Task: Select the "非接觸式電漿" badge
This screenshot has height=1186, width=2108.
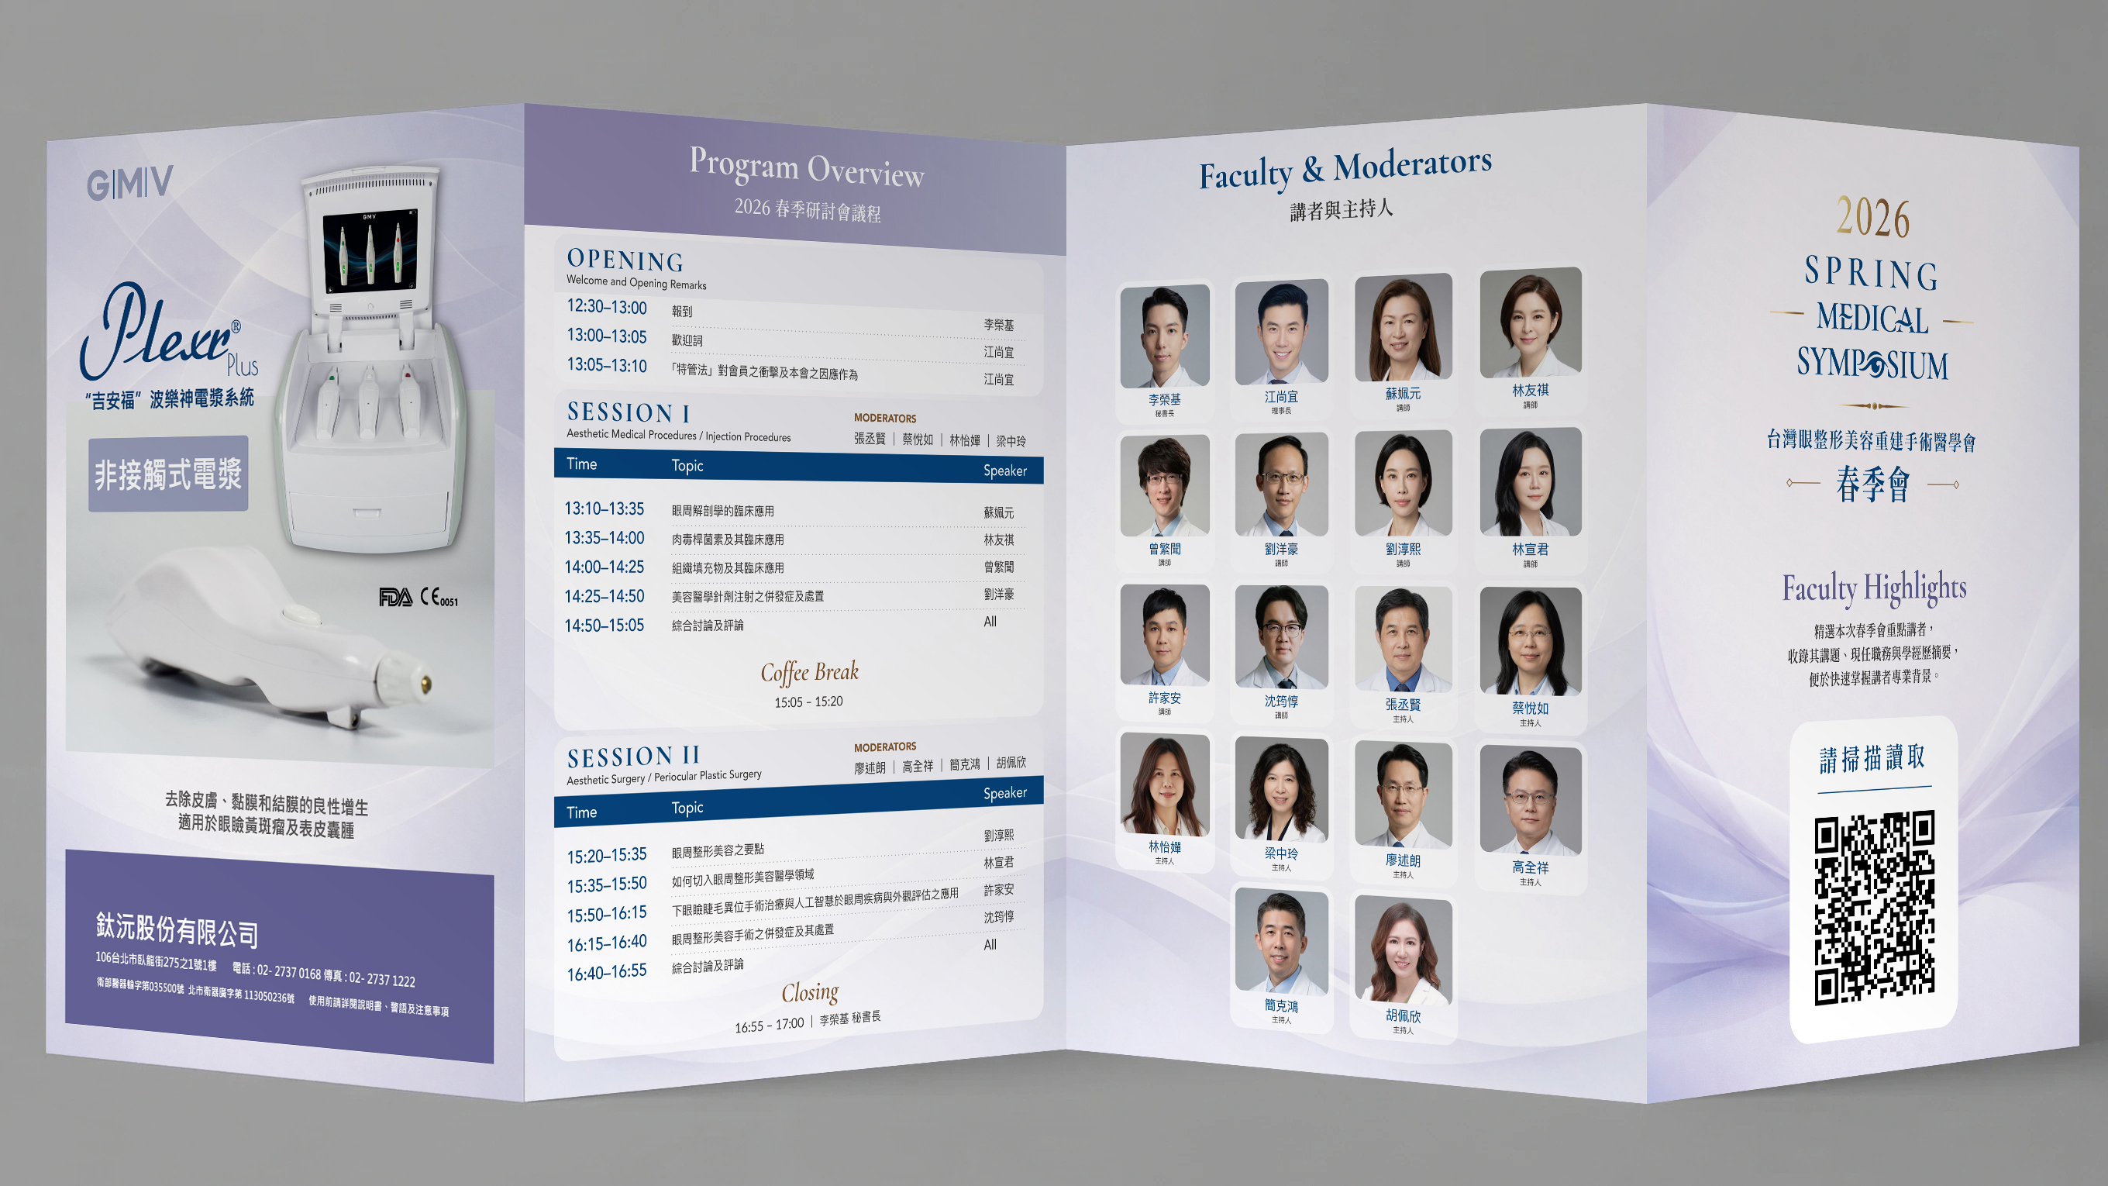Action: point(167,474)
